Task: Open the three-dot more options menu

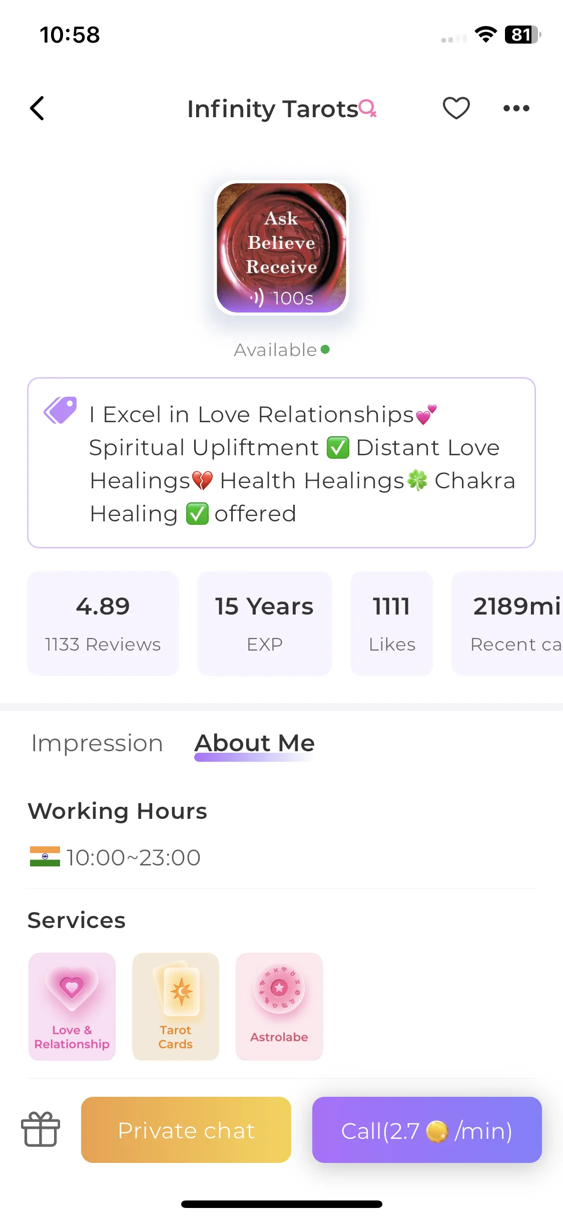Action: point(516,108)
